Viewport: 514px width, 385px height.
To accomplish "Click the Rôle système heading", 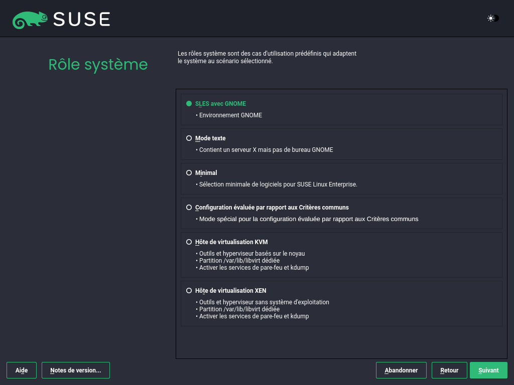I will point(98,65).
